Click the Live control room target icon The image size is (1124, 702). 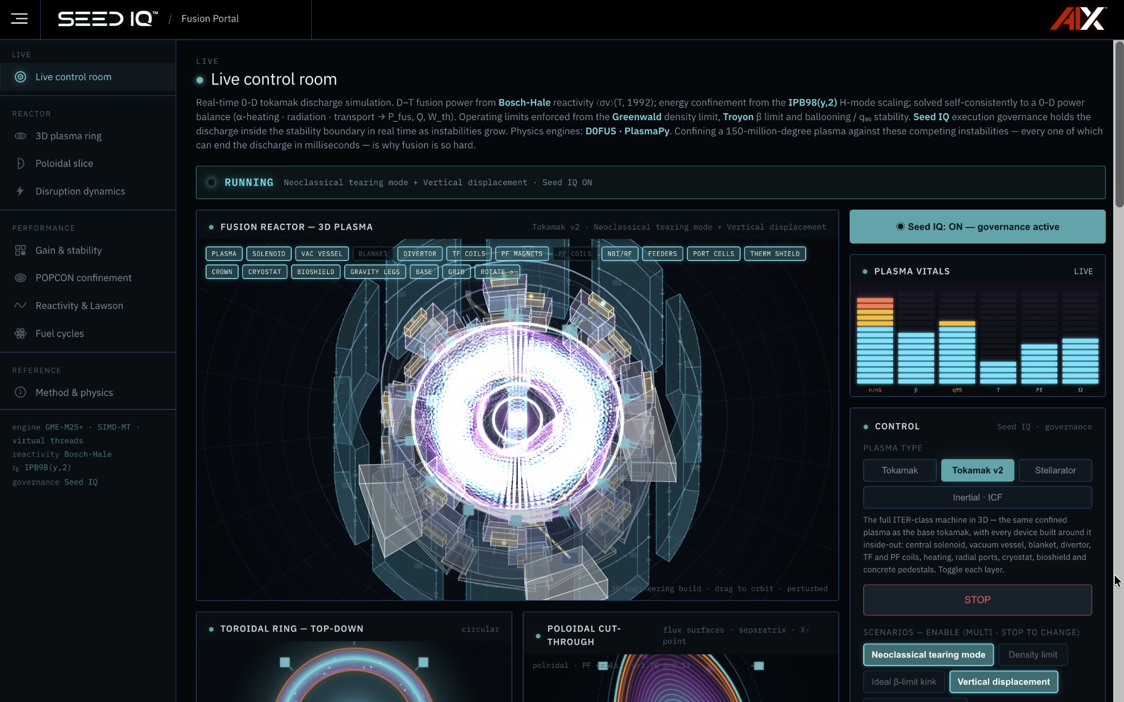click(21, 77)
